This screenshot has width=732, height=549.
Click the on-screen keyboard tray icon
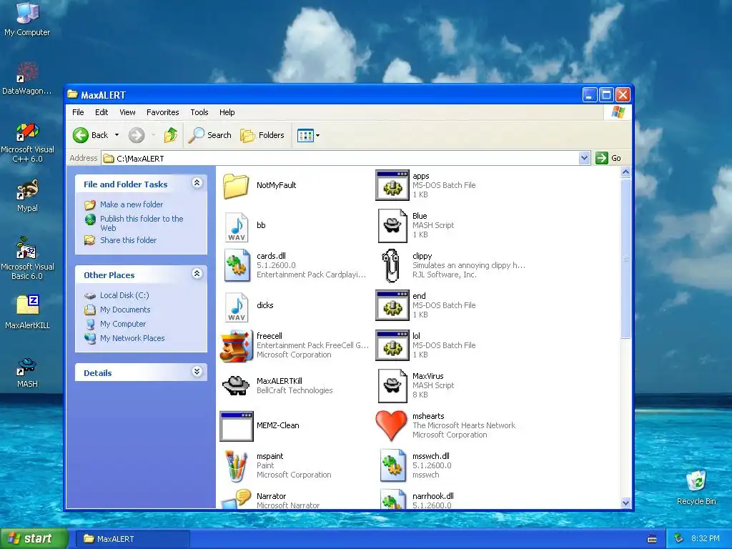tap(652, 539)
